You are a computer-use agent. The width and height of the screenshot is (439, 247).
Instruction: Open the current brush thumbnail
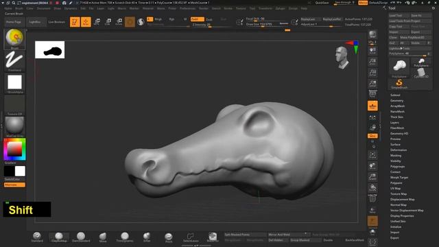tap(14, 39)
